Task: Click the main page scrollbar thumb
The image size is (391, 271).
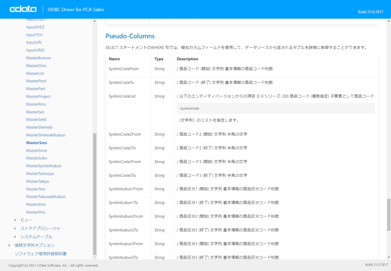Action: tap(388, 215)
